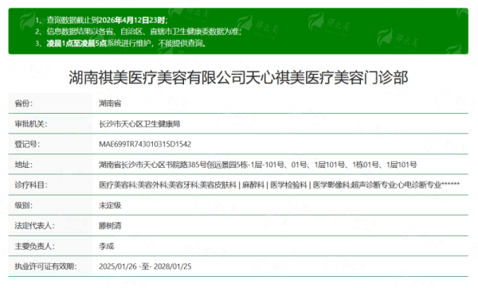
Task: Select validity dates 2025/01/26 -至- 2028/01/25
Action: click(x=145, y=267)
